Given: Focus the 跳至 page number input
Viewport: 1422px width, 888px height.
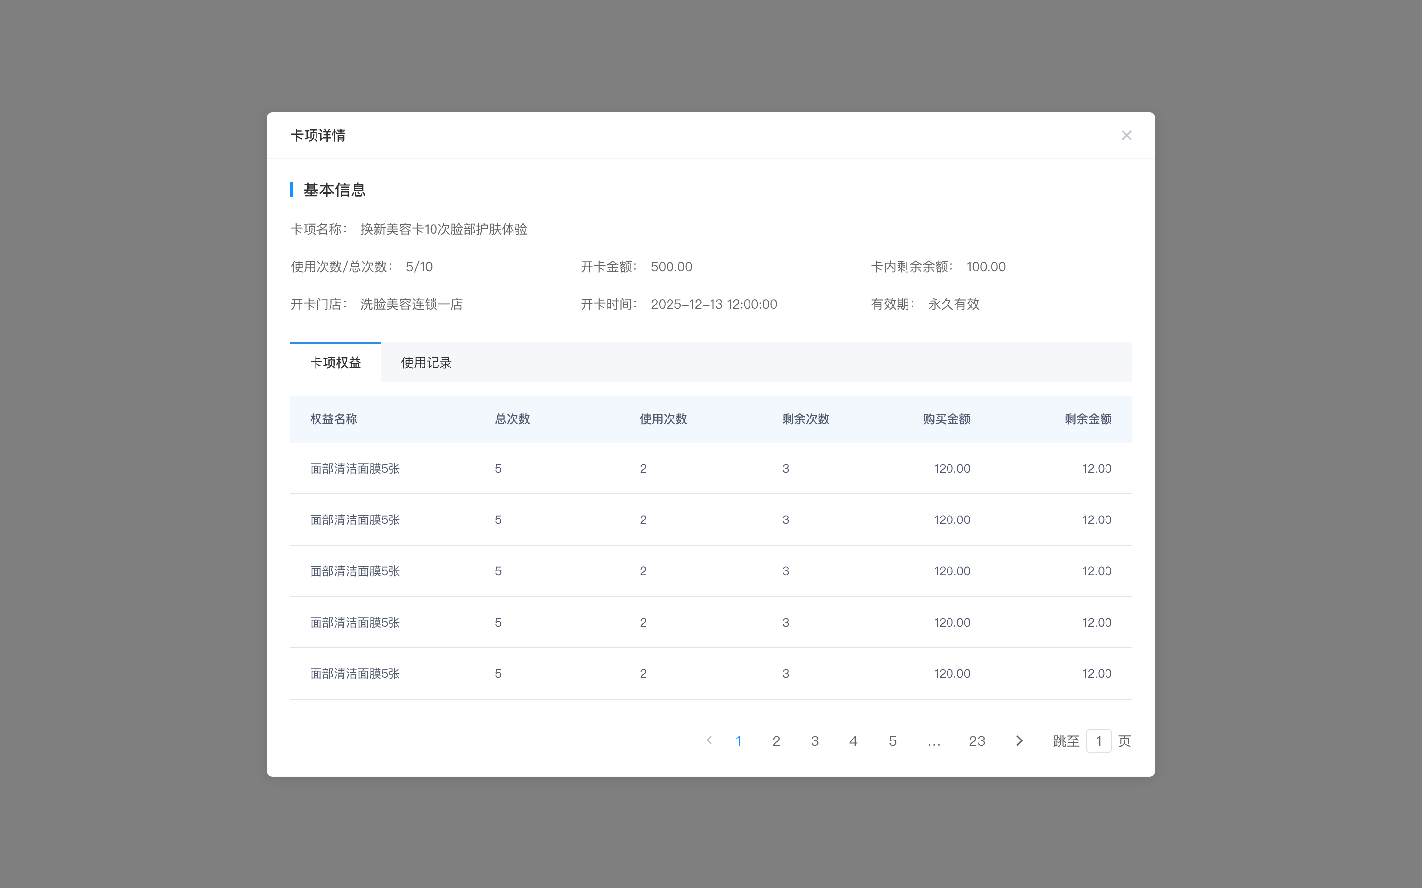Looking at the screenshot, I should tap(1098, 740).
